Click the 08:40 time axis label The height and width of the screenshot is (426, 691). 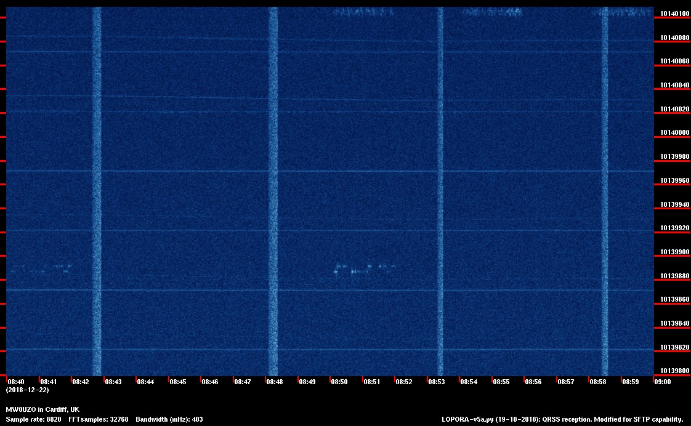(15, 382)
